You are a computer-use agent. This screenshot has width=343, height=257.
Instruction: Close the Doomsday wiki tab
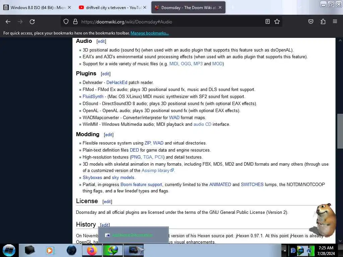220,7
